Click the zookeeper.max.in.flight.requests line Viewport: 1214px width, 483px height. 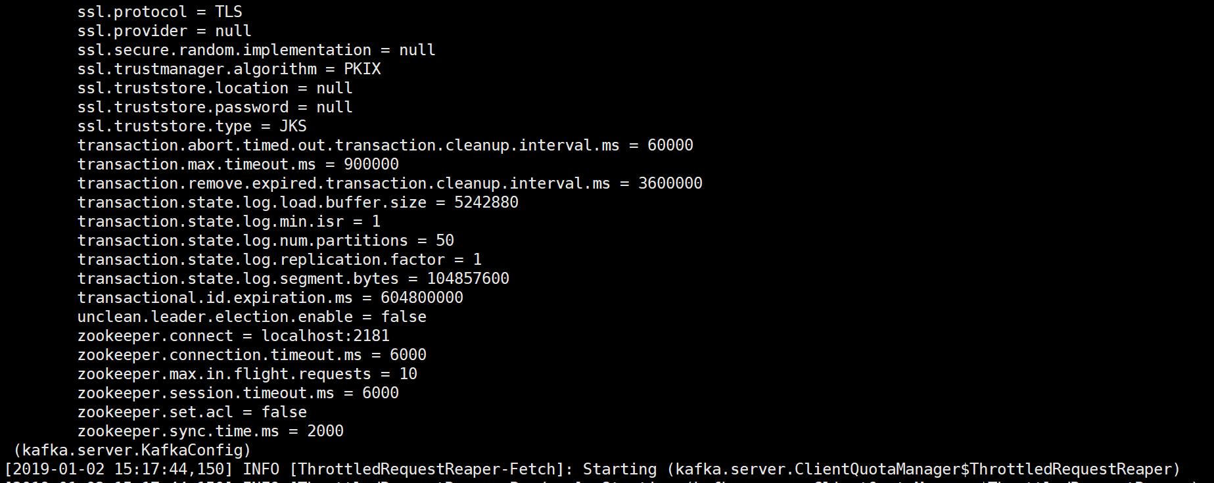(247, 374)
